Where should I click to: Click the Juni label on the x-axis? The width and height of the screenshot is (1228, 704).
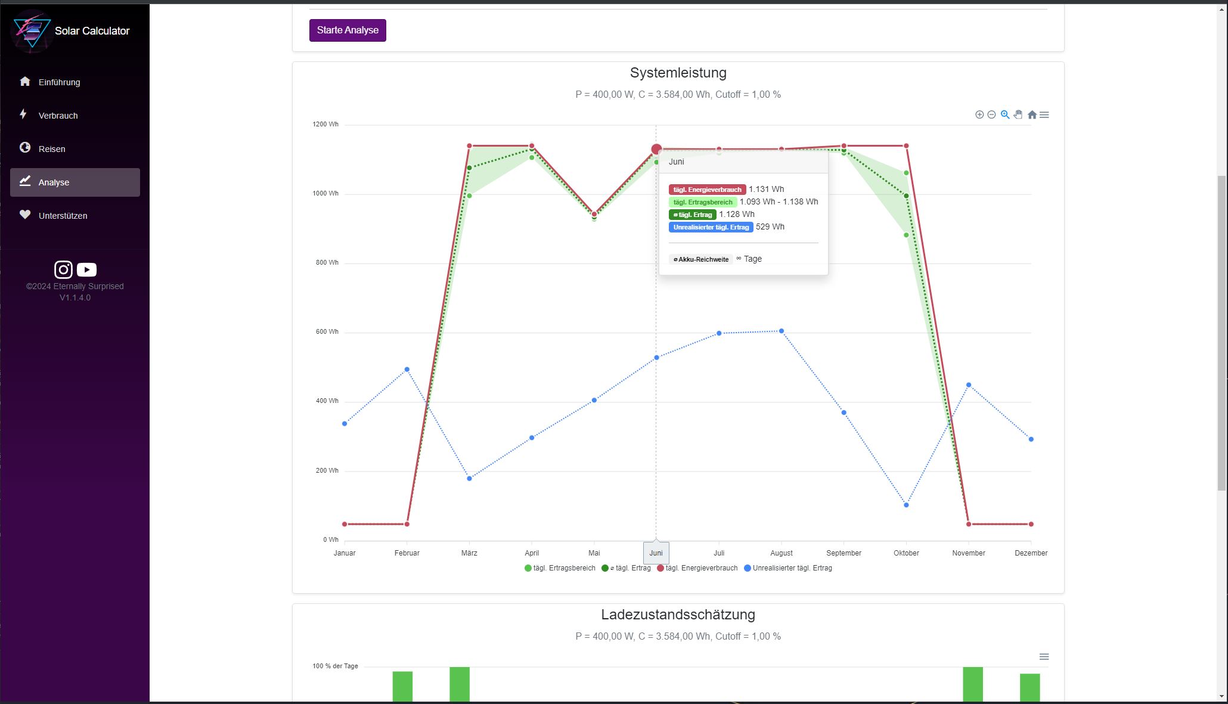pos(656,553)
